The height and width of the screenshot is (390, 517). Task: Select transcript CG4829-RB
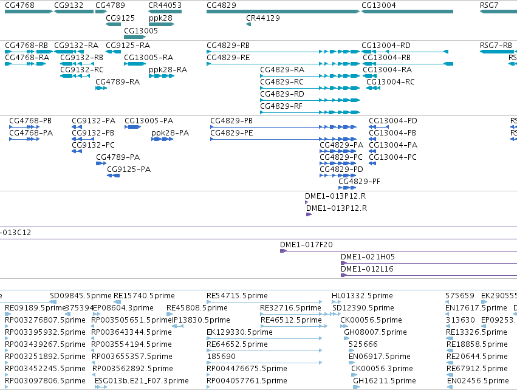click(228, 45)
